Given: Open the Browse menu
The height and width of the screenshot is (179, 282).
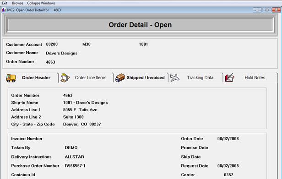Looking at the screenshot, I should click(x=17, y=3).
